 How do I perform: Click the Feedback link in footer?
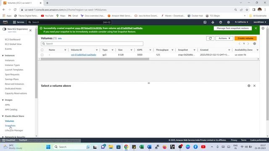[x=23, y=140]
